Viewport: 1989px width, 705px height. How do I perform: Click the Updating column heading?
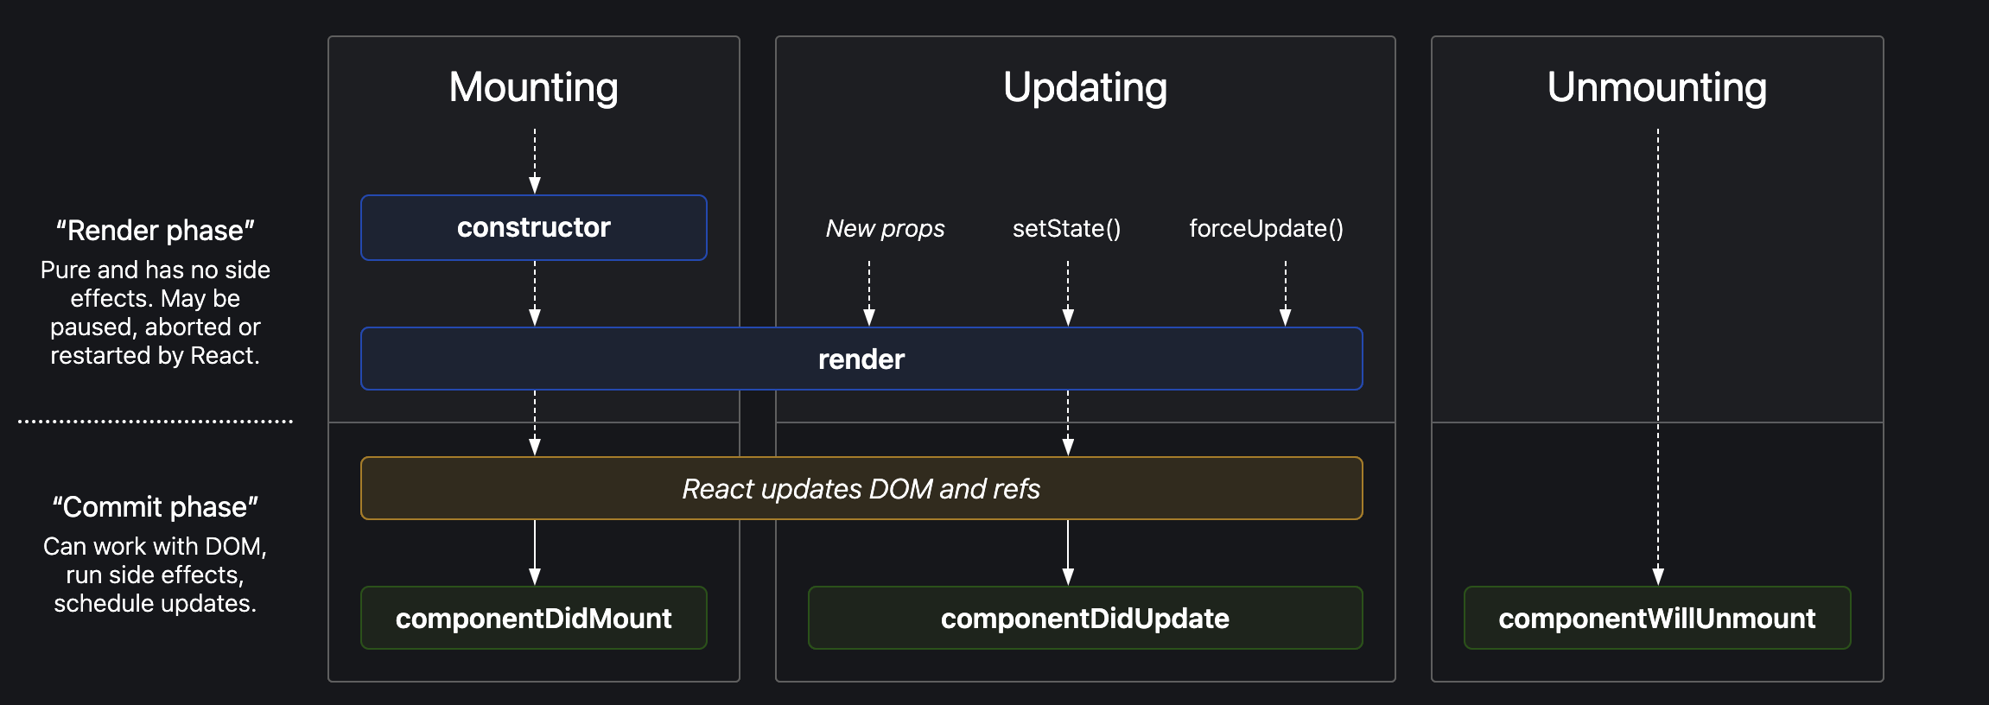tap(1085, 87)
